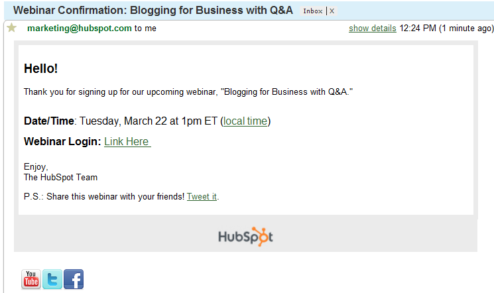
Task: Click the Twitter bird icon
Action: 52,279
